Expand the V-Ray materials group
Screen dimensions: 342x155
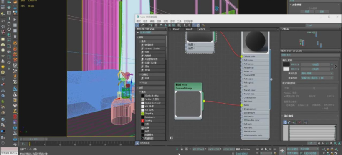(140, 83)
